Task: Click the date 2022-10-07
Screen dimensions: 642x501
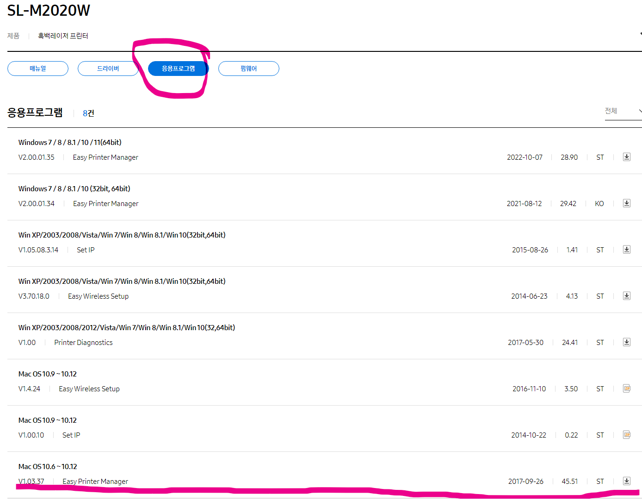Action: coord(525,157)
